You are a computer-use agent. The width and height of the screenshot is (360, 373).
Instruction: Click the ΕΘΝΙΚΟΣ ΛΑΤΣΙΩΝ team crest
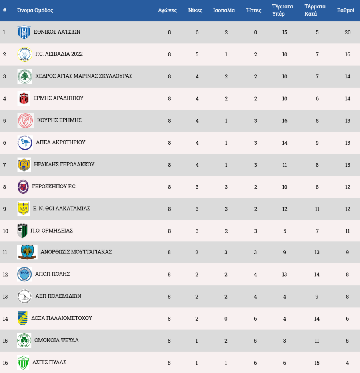point(24,32)
